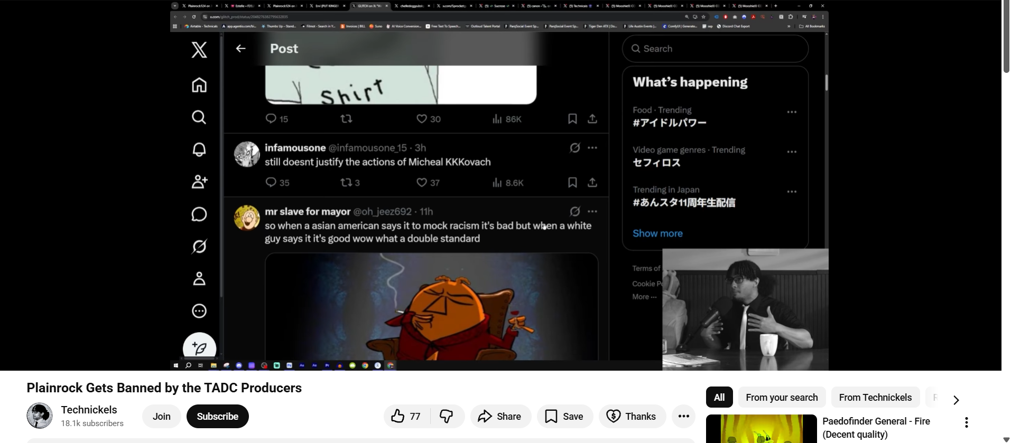1011x443 pixels.
Task: Like the video with thumbs up
Action: (x=406, y=417)
